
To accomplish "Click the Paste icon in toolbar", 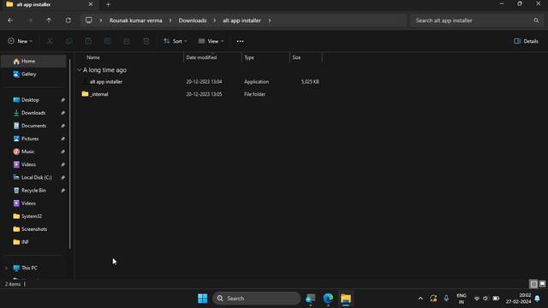I will (88, 41).
